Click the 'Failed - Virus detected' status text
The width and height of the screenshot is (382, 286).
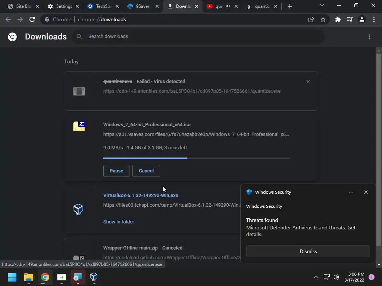tap(161, 82)
